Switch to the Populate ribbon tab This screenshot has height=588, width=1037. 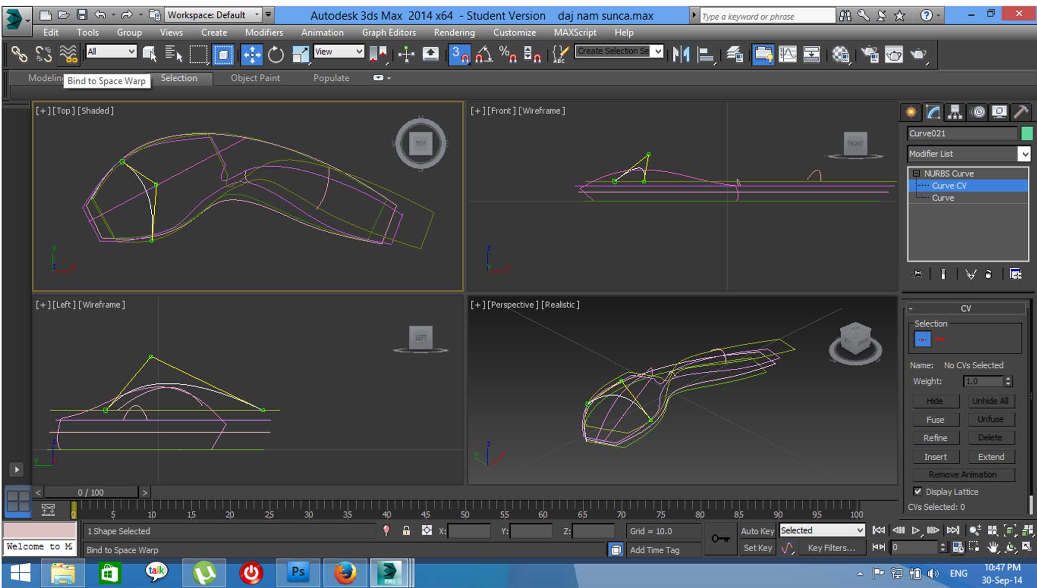point(331,78)
